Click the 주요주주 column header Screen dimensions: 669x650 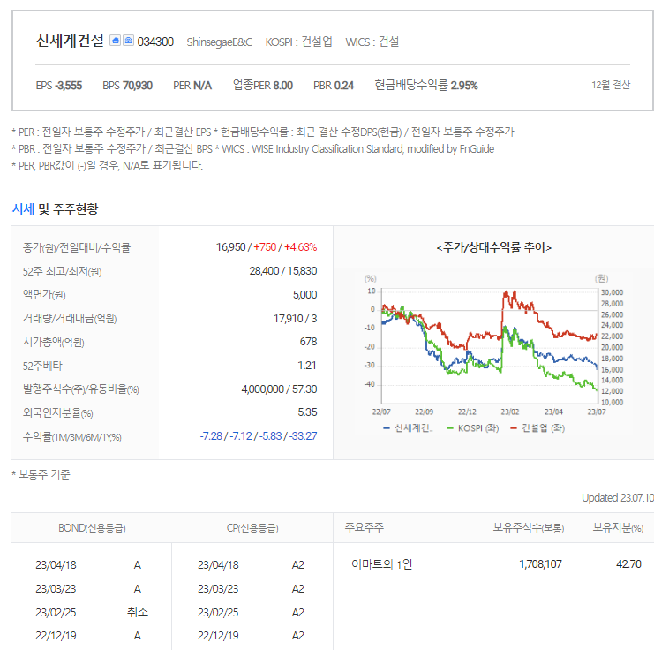pyautogui.click(x=365, y=527)
